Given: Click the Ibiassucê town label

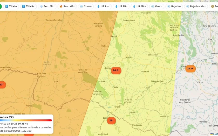Looking at the screenshot, I should [x=145, y=71].
